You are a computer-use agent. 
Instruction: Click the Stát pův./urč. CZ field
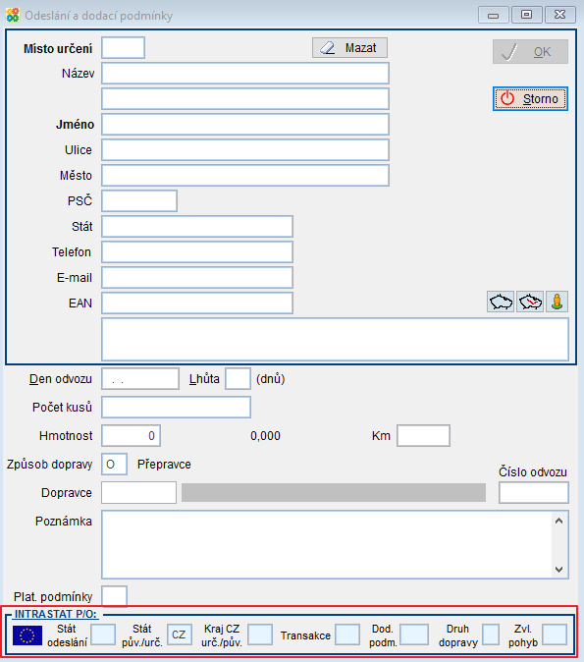[x=180, y=634]
